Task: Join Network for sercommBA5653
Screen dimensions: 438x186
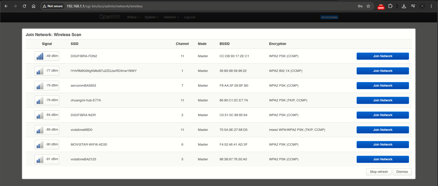Action: 383,86
